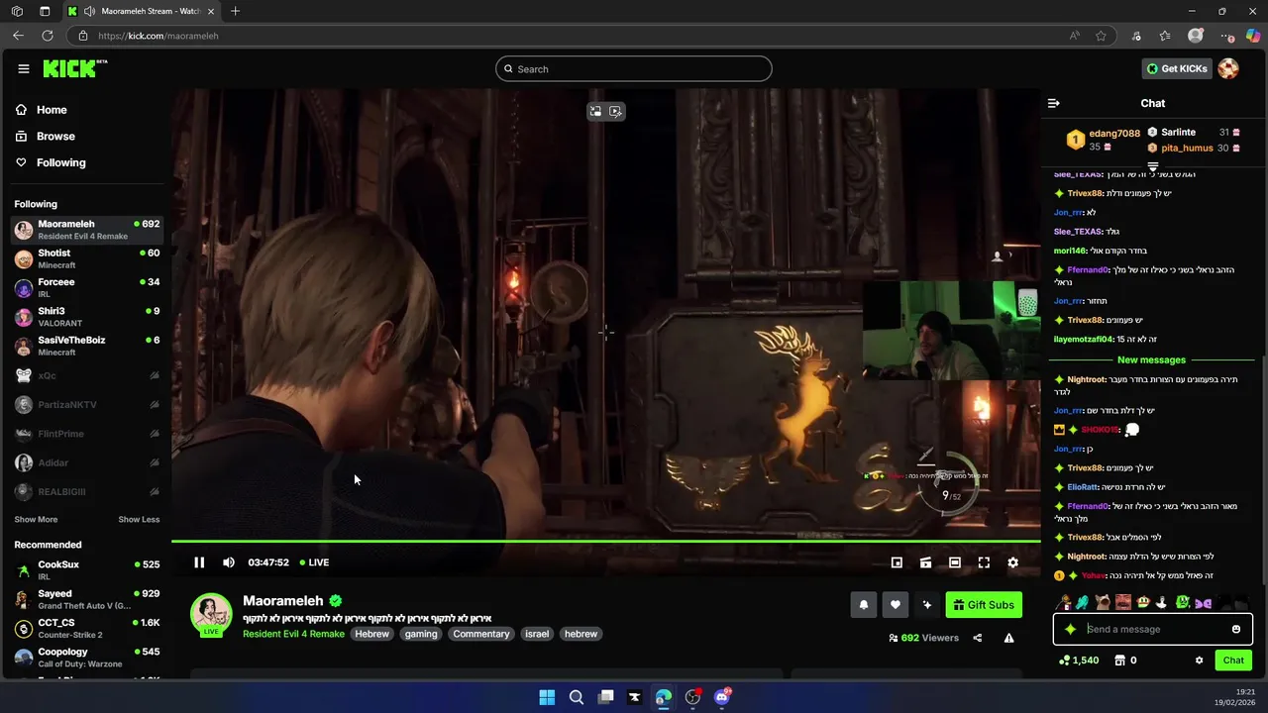Select Shotist channel in Following list
This screenshot has height=713, width=1268.
[87, 258]
